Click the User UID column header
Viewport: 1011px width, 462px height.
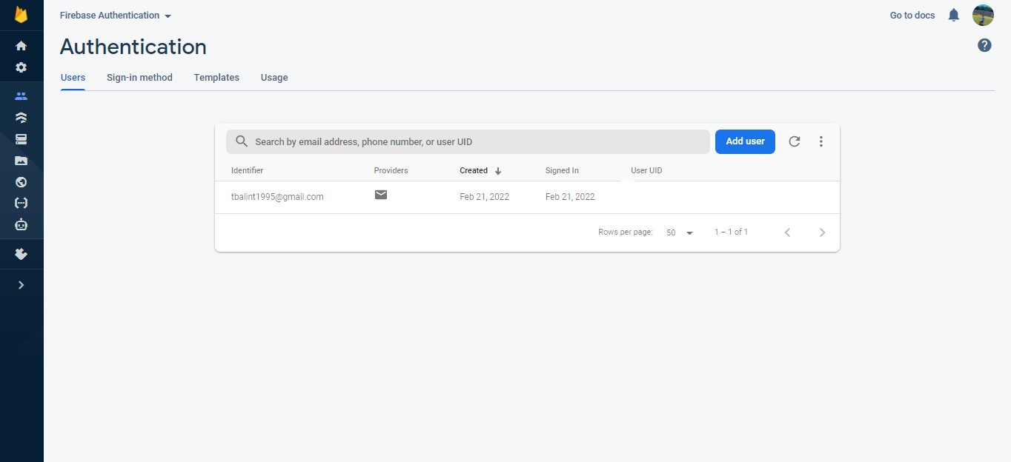point(646,170)
